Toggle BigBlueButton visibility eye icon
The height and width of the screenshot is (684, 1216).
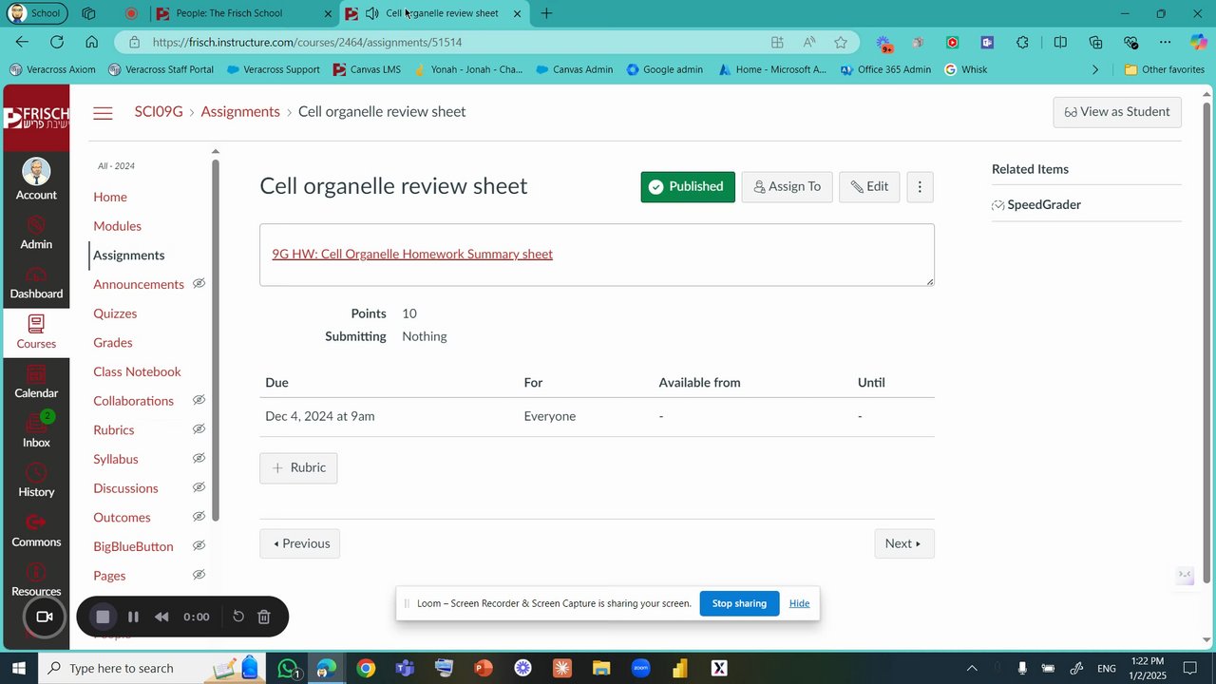tap(199, 546)
